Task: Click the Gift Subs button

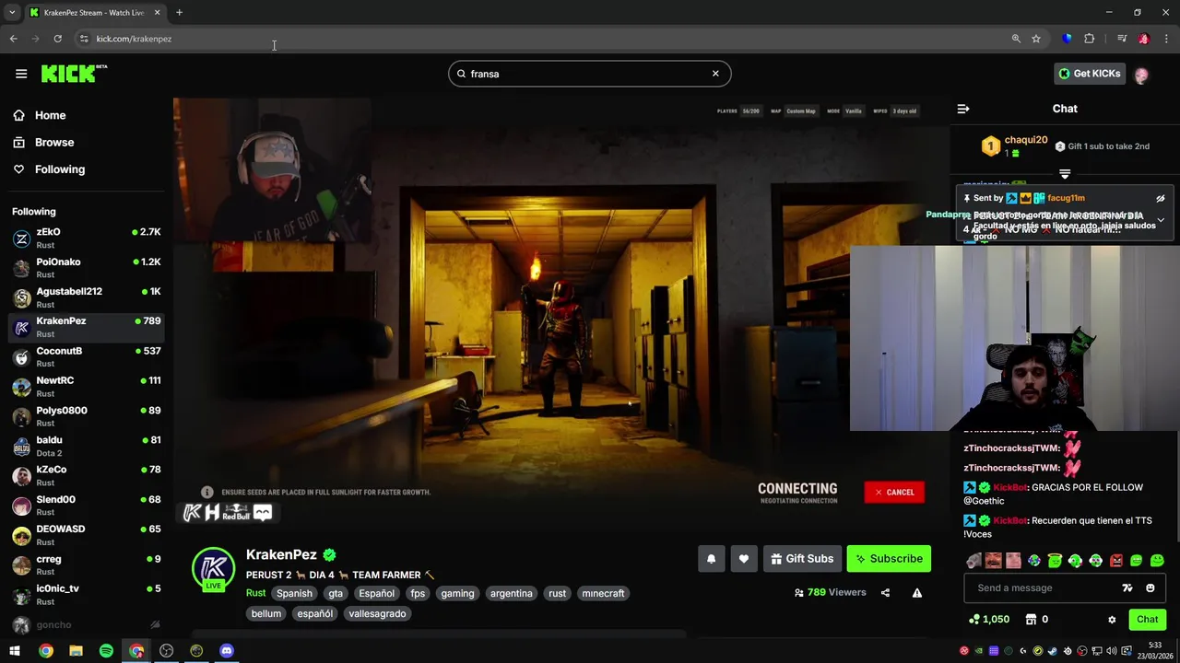Action: pyautogui.click(x=802, y=559)
